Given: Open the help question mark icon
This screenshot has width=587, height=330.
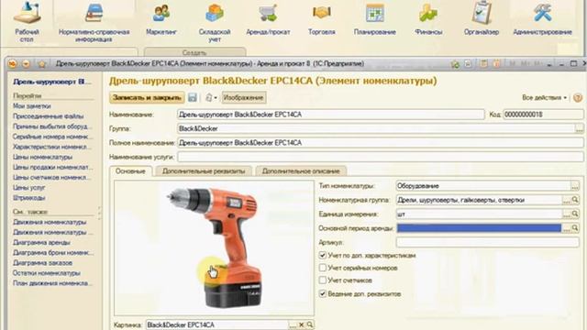Looking at the screenshot, I should (578, 98).
